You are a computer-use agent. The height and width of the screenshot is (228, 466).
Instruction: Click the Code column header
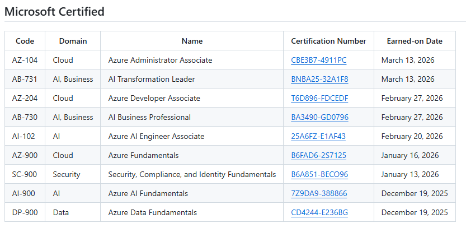[x=25, y=41]
